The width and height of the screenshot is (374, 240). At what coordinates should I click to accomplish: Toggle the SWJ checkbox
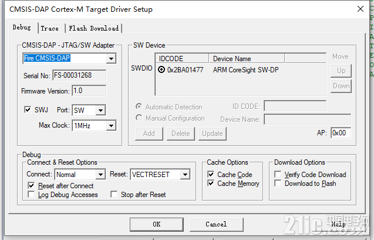point(28,110)
